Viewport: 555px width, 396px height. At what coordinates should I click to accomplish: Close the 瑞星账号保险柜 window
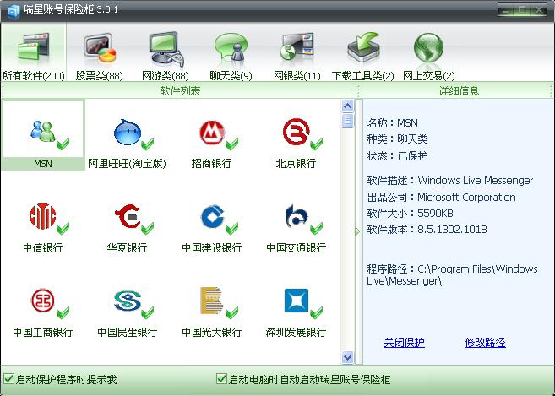[540, 10]
